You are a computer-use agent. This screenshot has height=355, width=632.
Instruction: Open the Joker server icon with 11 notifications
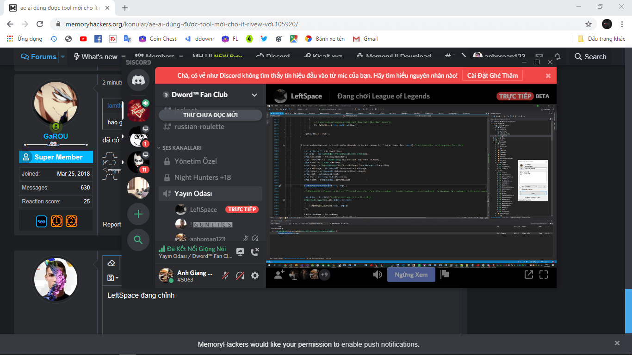click(138, 162)
